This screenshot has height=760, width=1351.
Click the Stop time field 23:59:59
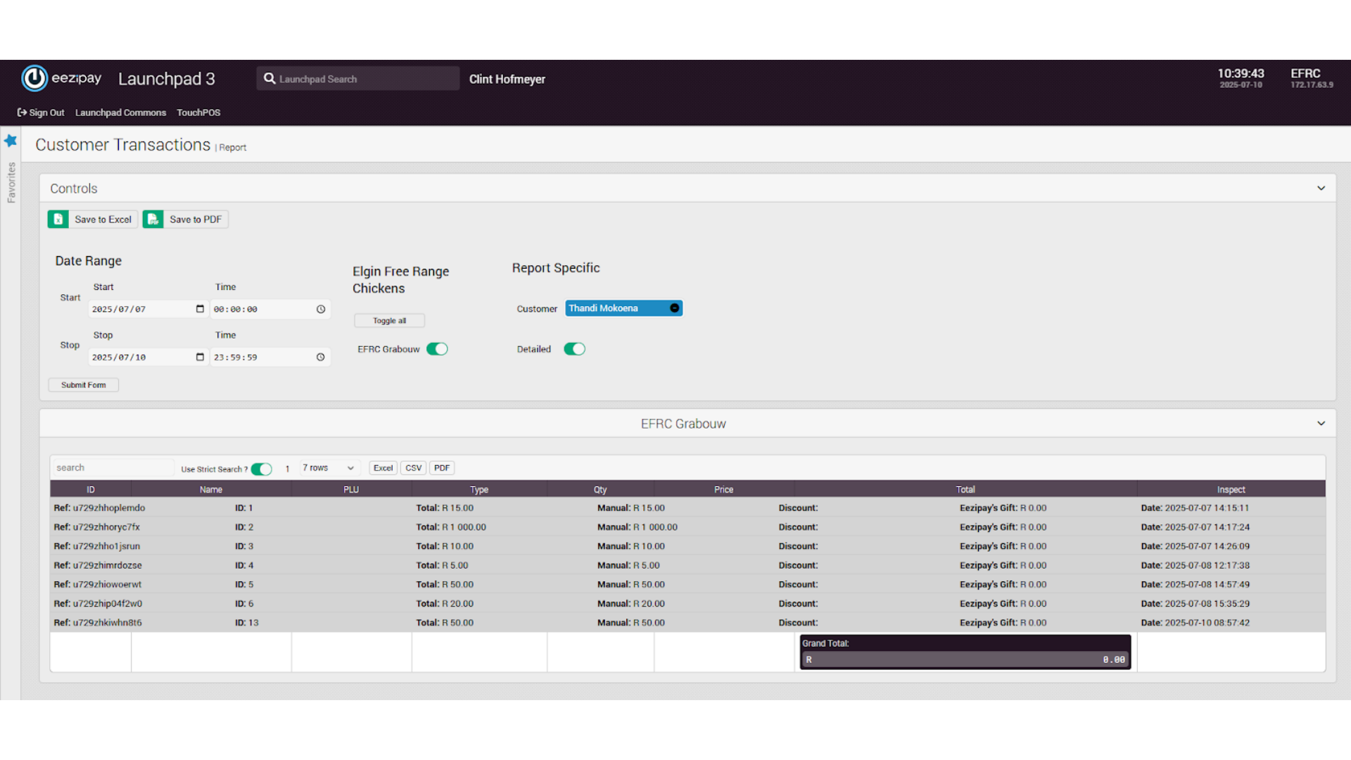(x=270, y=357)
